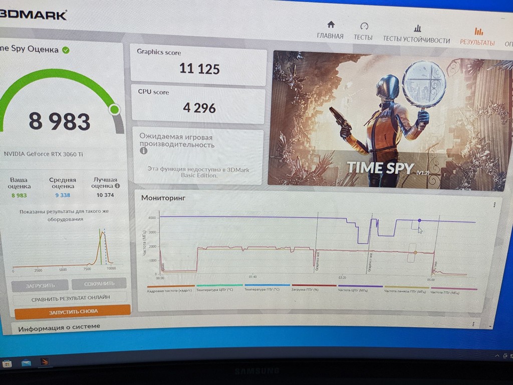Click the gauge icon above ТЕСТЫ
Screen dimensions: 513x385
pos(364,26)
